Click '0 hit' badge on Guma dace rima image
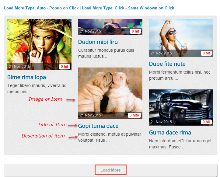 point(206,122)
